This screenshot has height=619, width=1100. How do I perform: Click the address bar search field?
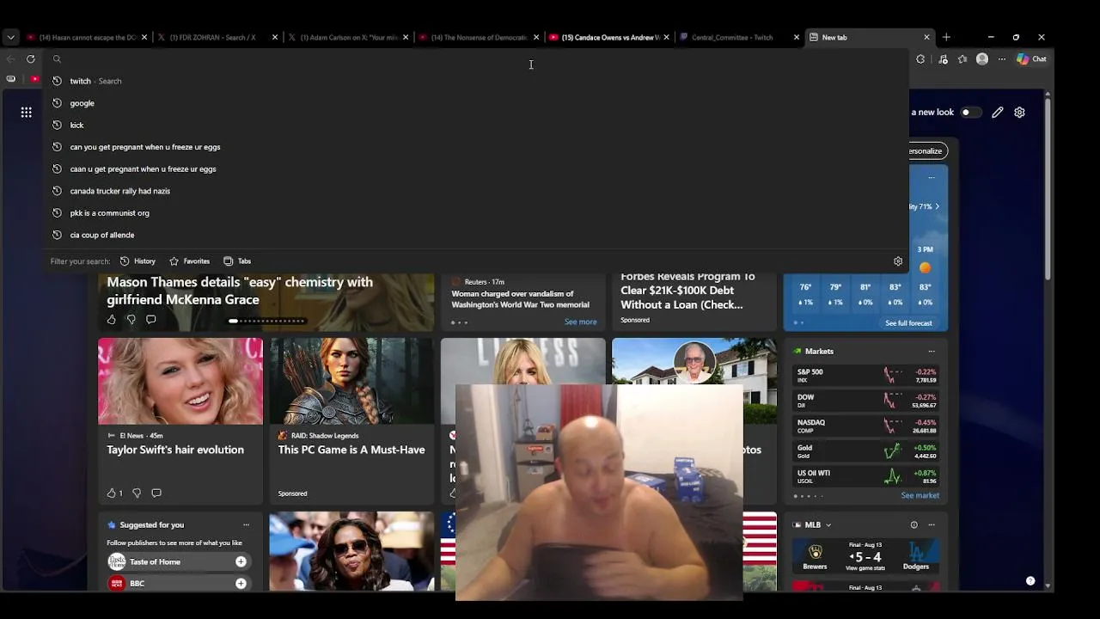[477, 59]
